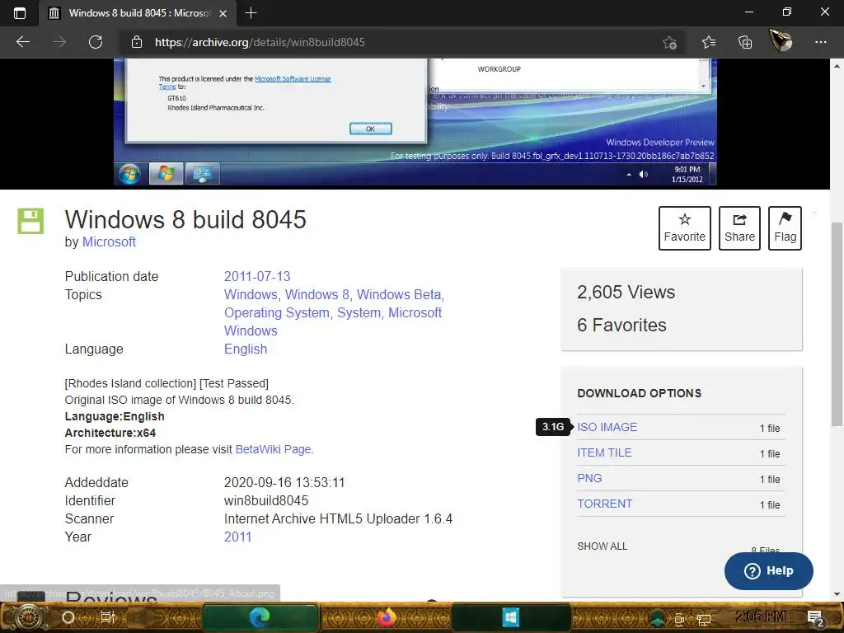
Task: Click the Meet Now tray icon
Action: pyautogui.click(x=679, y=620)
